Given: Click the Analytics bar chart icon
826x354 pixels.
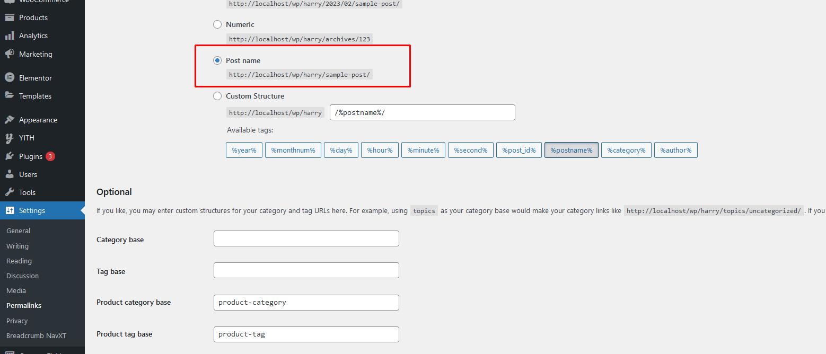Looking at the screenshot, I should pos(10,36).
